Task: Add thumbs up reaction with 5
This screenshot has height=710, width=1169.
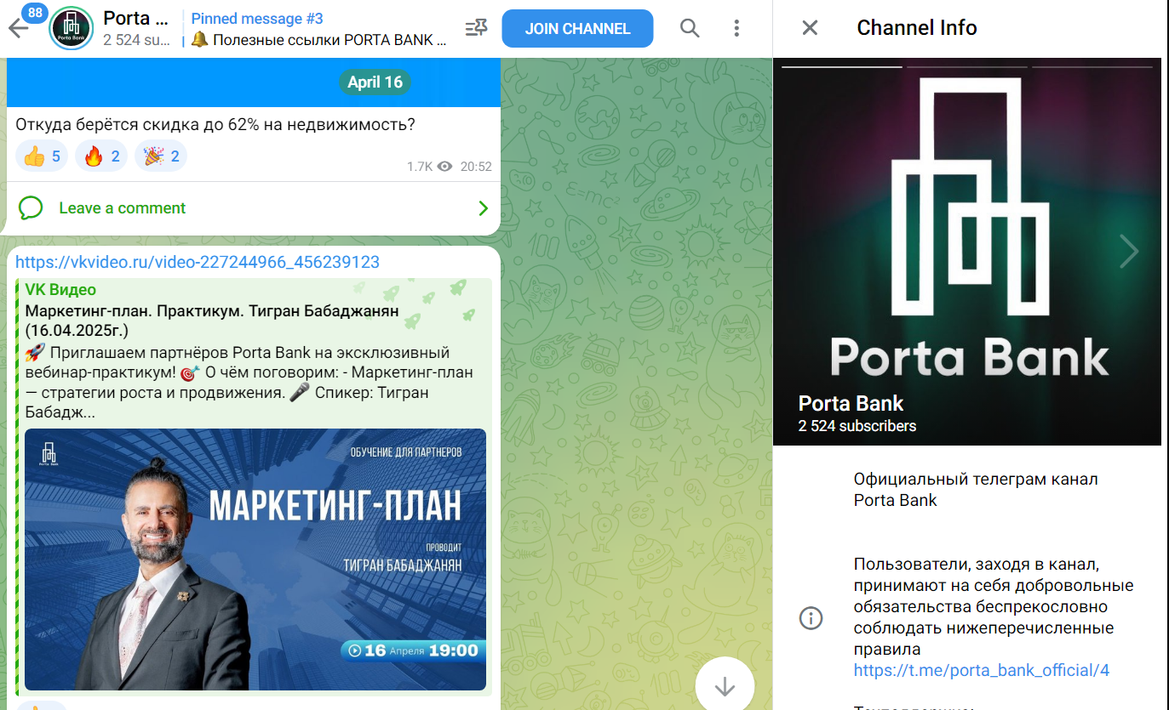Action: (x=42, y=156)
